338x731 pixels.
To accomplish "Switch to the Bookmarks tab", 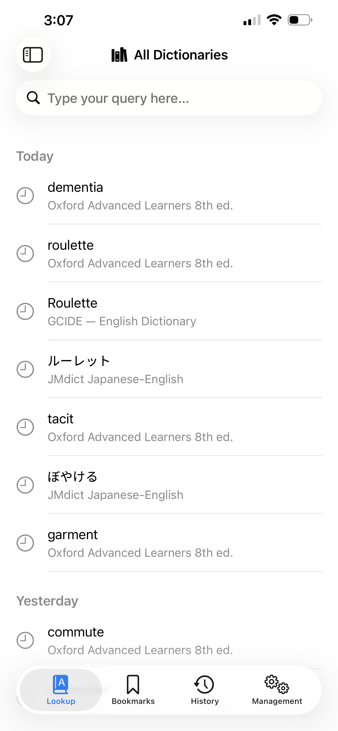I will tap(133, 690).
